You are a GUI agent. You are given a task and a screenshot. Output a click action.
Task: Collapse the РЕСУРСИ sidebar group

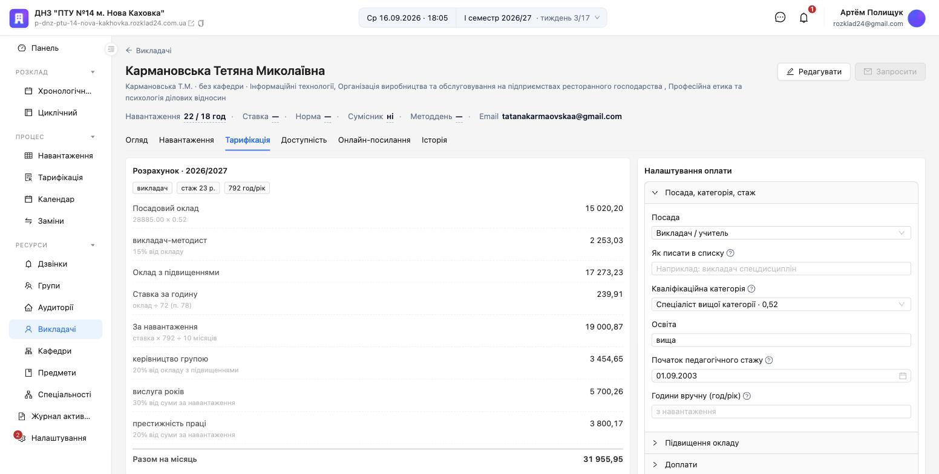[56, 245]
